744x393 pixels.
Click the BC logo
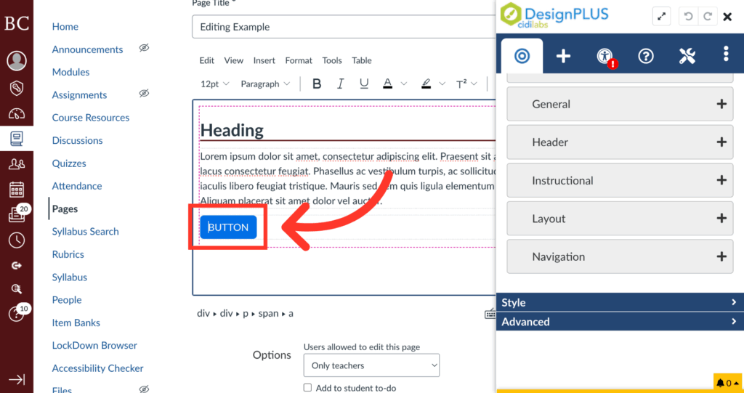(x=17, y=23)
